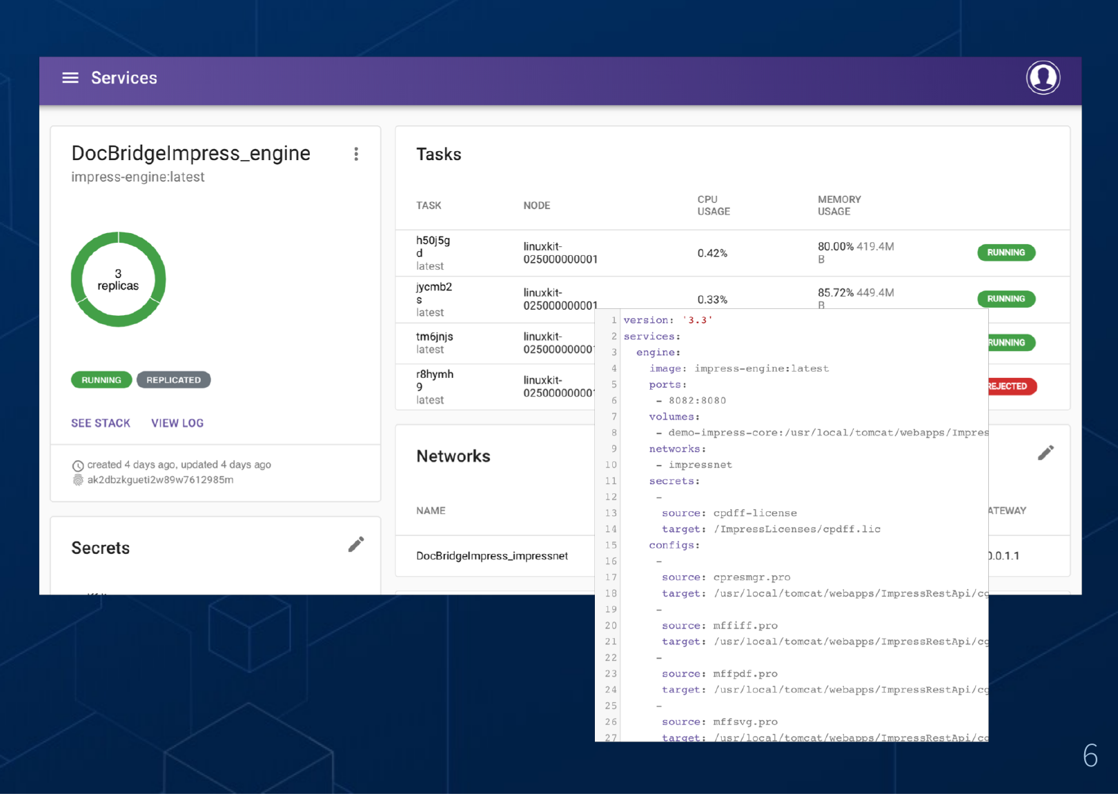Click the TASK column header
This screenshot has height=807, width=1118.
(429, 206)
